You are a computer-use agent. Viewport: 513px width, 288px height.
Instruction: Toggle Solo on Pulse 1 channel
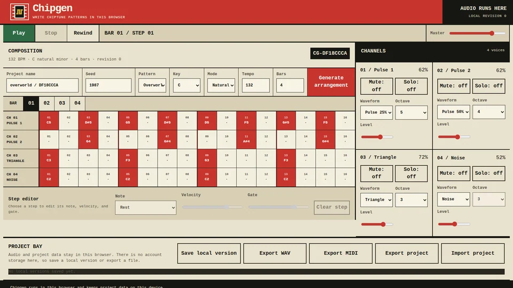tap(411, 86)
